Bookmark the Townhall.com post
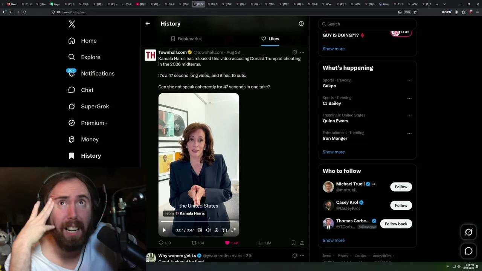Viewport: 482px width, 271px height. point(293,243)
